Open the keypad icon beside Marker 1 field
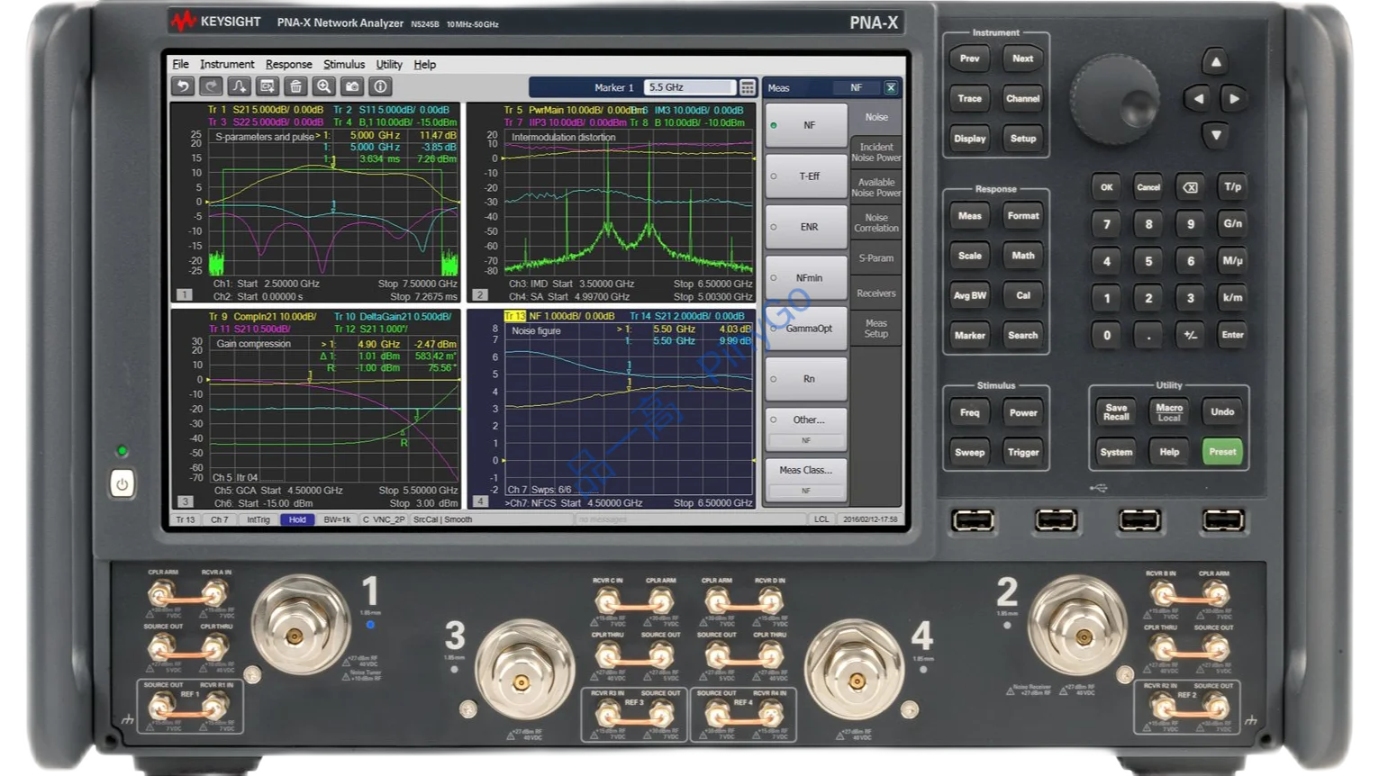Image resolution: width=1379 pixels, height=776 pixels. tap(748, 87)
